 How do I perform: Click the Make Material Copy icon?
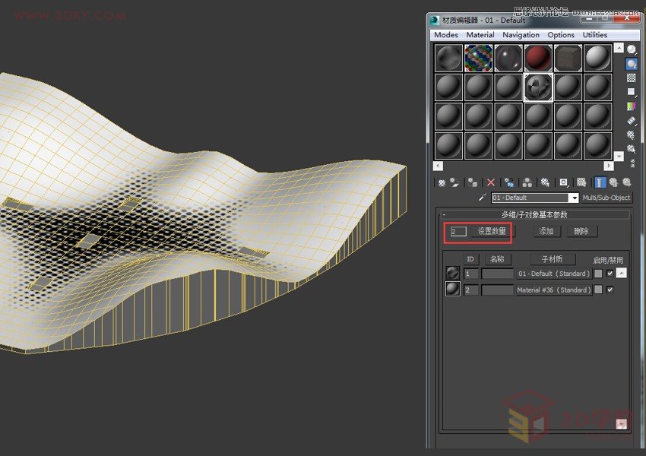click(x=509, y=182)
